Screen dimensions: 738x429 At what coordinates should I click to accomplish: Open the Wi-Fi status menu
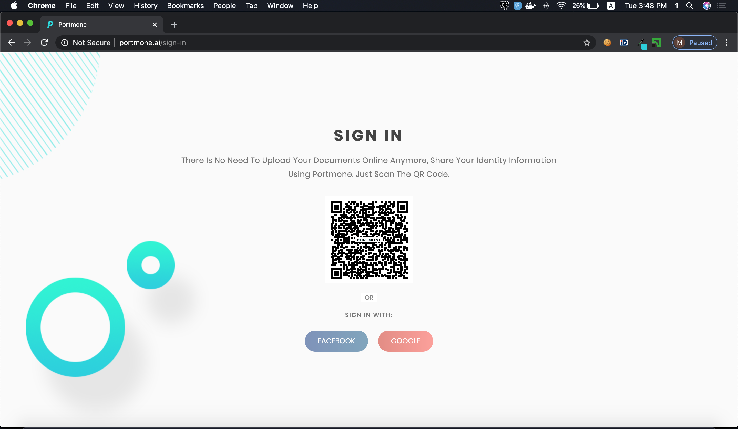(561, 6)
